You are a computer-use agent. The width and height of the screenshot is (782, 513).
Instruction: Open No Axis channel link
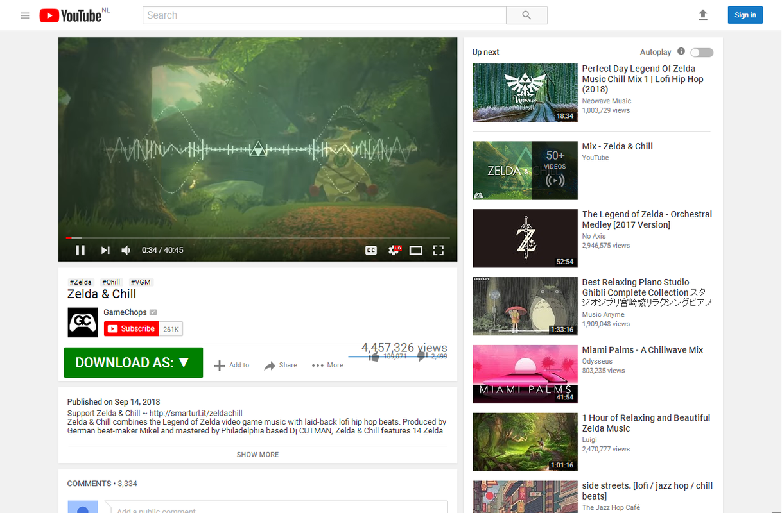(594, 237)
